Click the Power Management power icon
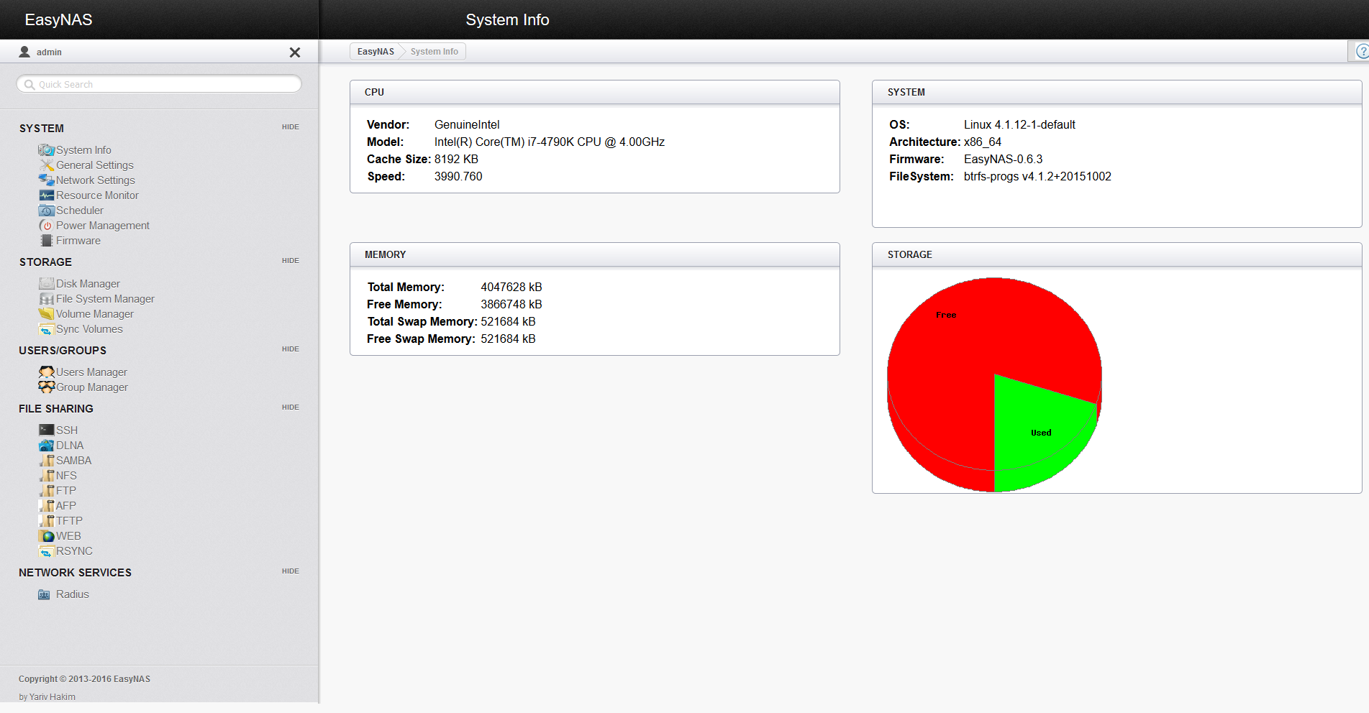Viewport: 1369px width, 713px height. [x=47, y=226]
